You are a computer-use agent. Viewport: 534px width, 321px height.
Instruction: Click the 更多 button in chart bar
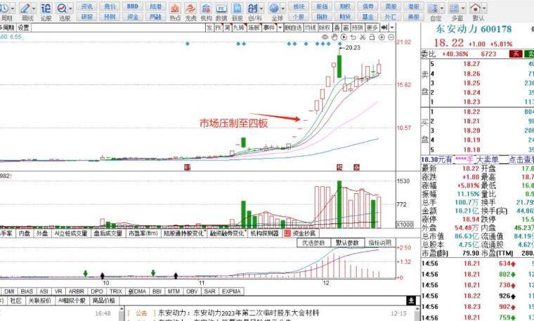[372, 27]
